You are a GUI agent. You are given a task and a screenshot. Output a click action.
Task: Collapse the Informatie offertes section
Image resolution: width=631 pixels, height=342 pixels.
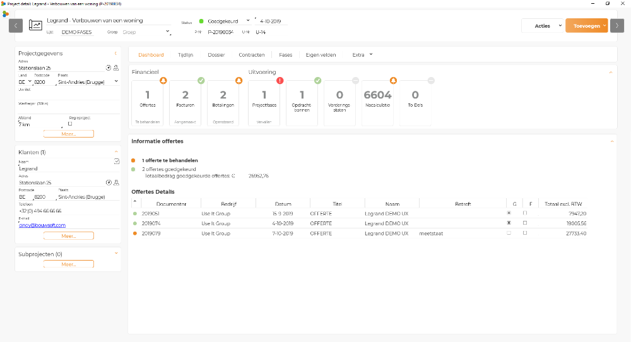pyautogui.click(x=611, y=141)
